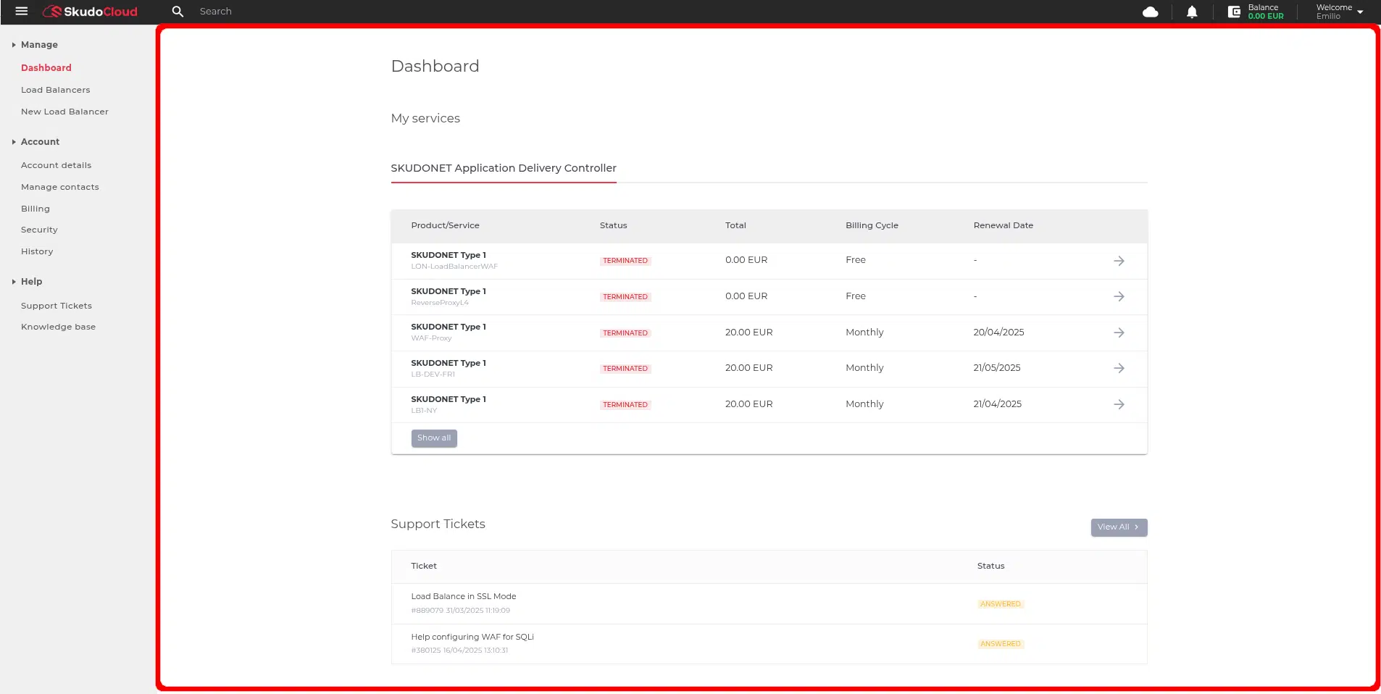Go to Dashboard in sidebar
The width and height of the screenshot is (1381, 694).
coord(46,68)
